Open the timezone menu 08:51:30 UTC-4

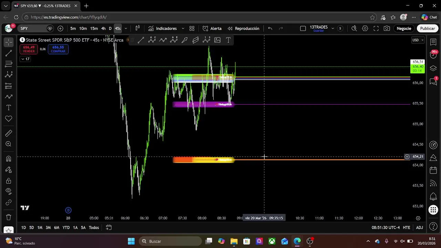point(386,227)
